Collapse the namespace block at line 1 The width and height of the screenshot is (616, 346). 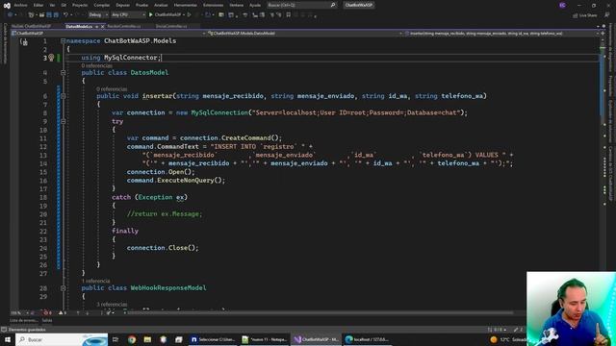click(63, 40)
